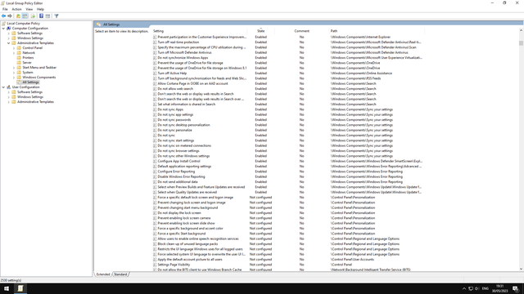Click the ENG language indicator
This screenshot has width=524, height=294.
pyautogui.click(x=486, y=288)
